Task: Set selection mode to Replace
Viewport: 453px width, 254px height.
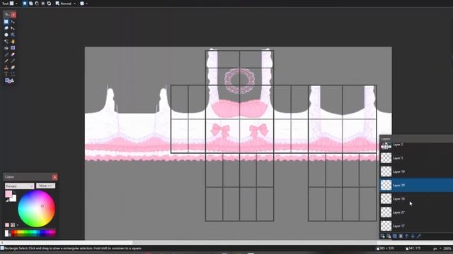Action: 25,4
